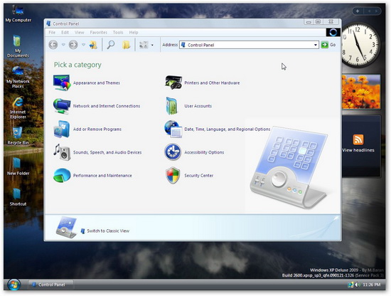Toggle the Folders toolbar icon
The image size is (391, 296).
(x=126, y=45)
